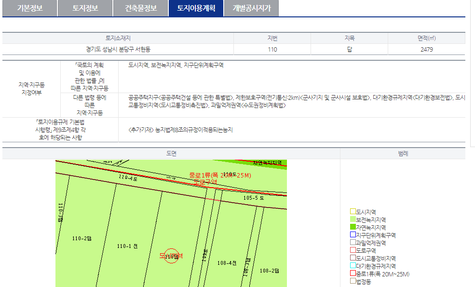Click the 105-5 도 road parcel label
Image resolution: width=475 pixels, height=287 pixels.
point(254,198)
